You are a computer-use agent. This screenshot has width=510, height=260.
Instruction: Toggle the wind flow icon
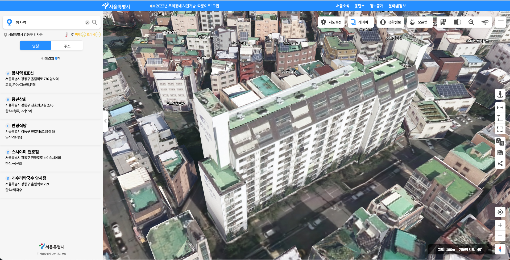pyautogui.click(x=485, y=22)
